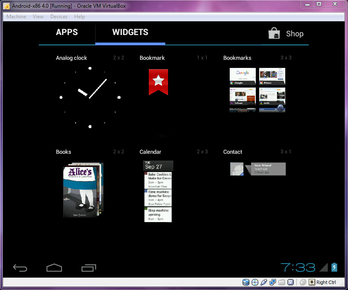Toggle keyboard capture via the host key icon
348x290 pixels.
click(312, 282)
